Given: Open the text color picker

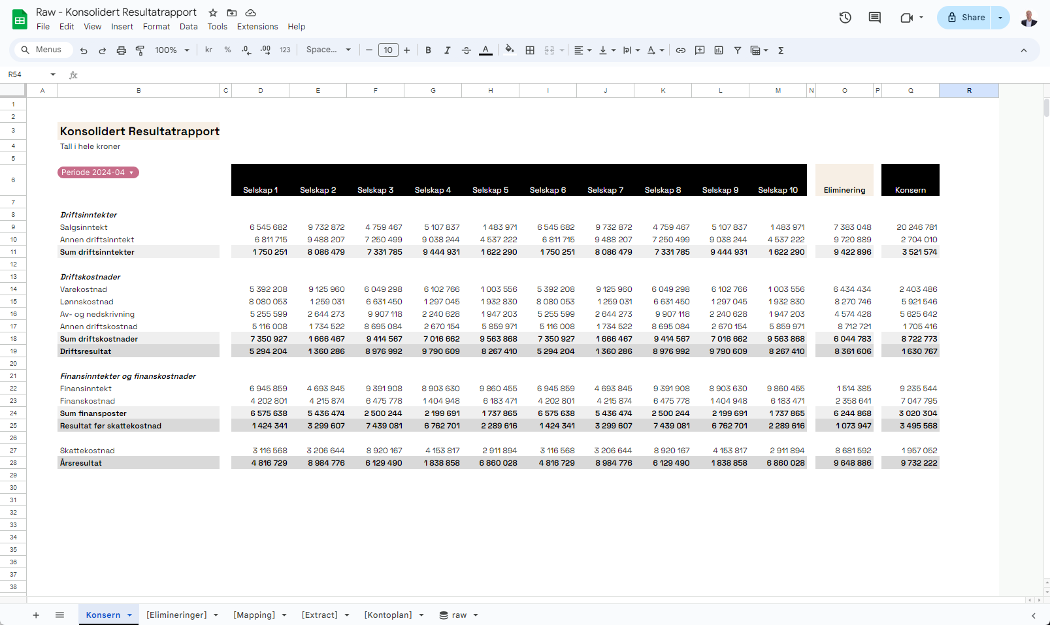Looking at the screenshot, I should point(485,50).
